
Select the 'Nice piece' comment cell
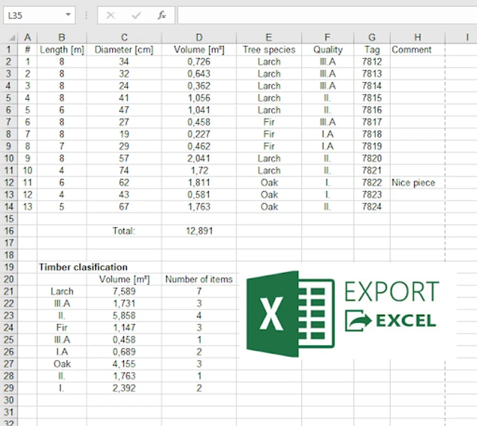417,183
